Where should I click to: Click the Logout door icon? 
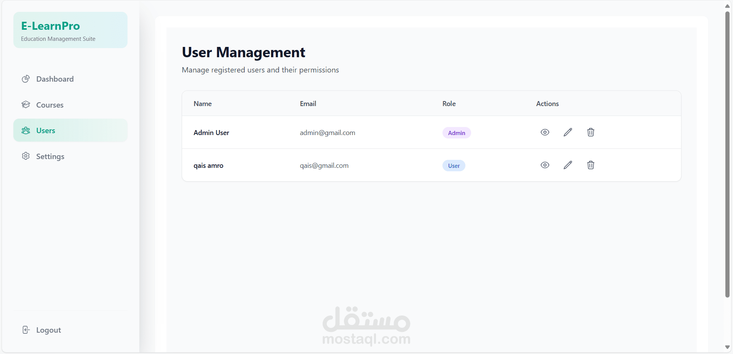tap(26, 330)
